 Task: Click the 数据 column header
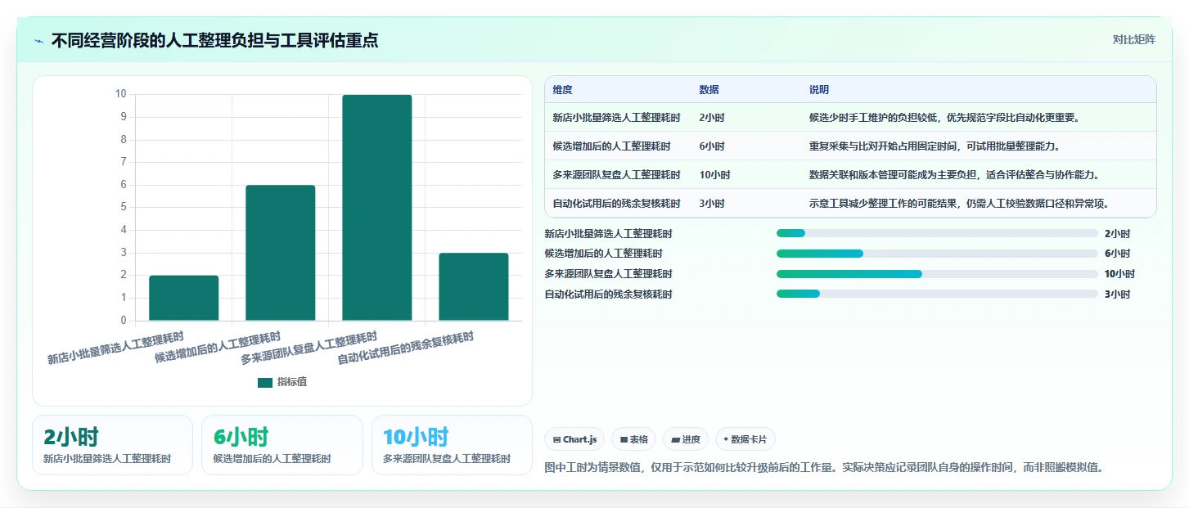(x=709, y=90)
